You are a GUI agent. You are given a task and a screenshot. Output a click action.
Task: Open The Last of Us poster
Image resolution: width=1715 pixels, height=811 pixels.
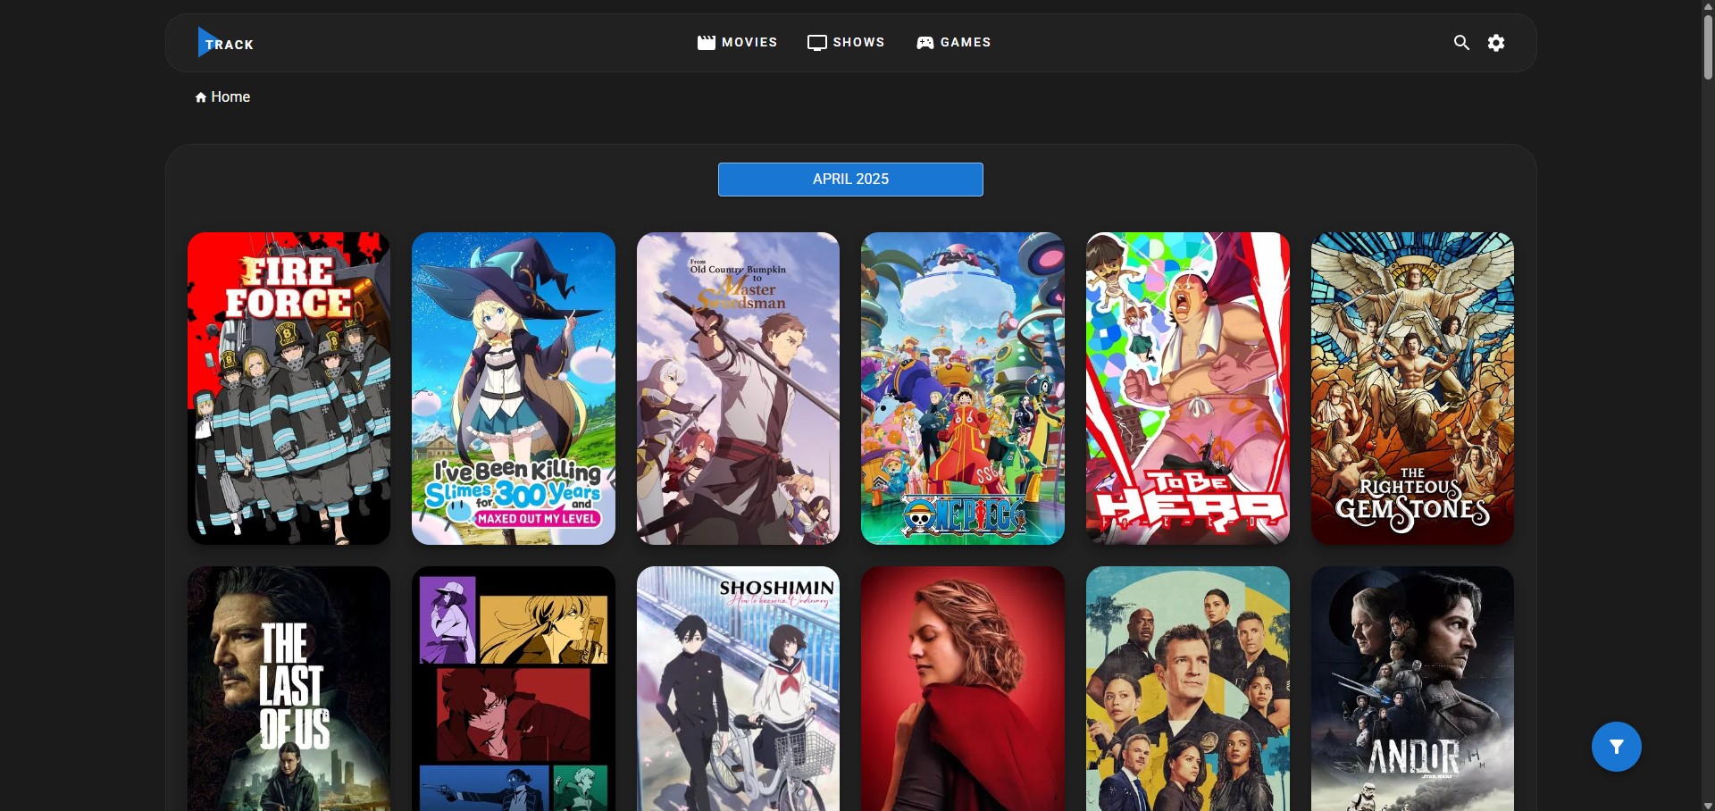coord(289,689)
